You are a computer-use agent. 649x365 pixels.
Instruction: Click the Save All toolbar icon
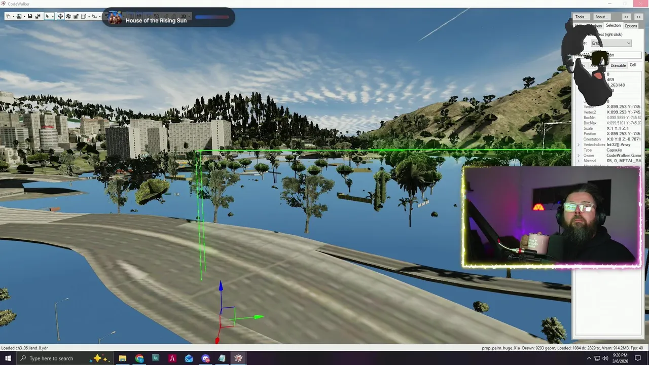click(x=38, y=16)
